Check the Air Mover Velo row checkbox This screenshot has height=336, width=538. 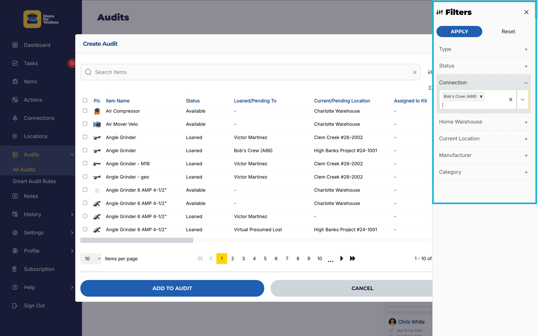[85, 124]
